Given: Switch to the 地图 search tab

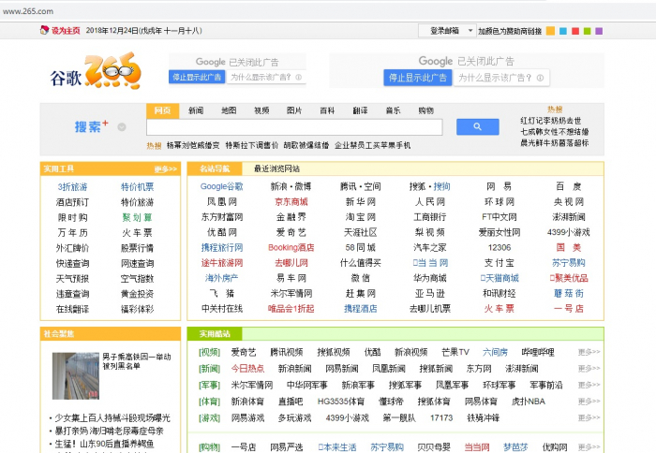Looking at the screenshot, I should [229, 110].
